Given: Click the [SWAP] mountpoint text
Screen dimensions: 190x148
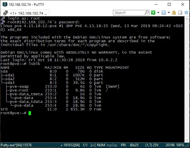Looking at the screenshot, I should click(113, 87).
